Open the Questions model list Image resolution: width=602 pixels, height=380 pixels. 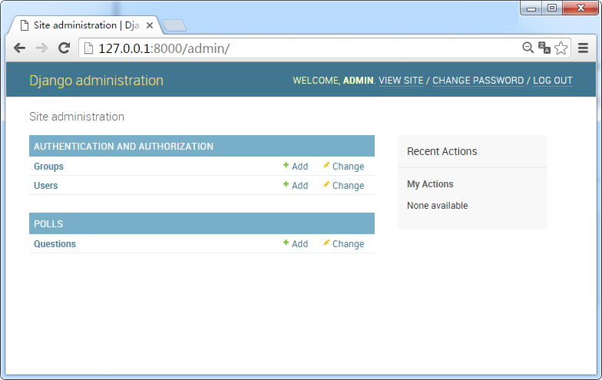coord(55,244)
